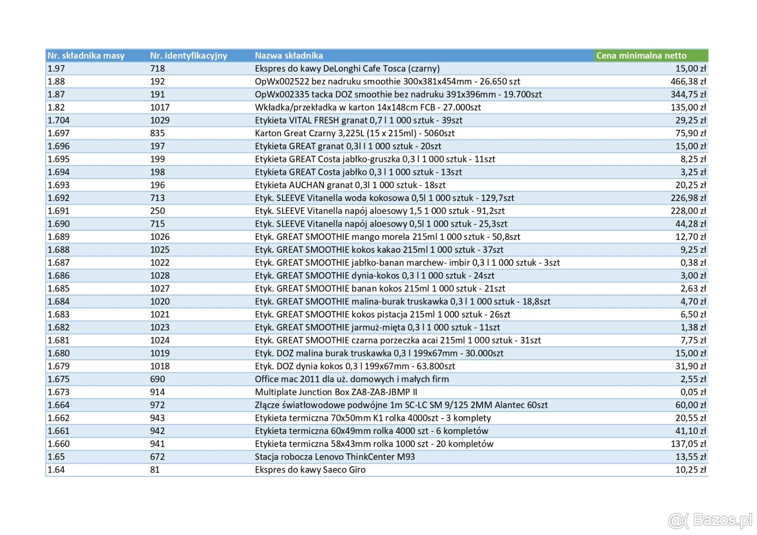Click 'Etyk. GREAT SMOOTHIE dynia-kokos' entry
Image resolution: width=757 pixels, height=535 pixels.
tap(375, 275)
